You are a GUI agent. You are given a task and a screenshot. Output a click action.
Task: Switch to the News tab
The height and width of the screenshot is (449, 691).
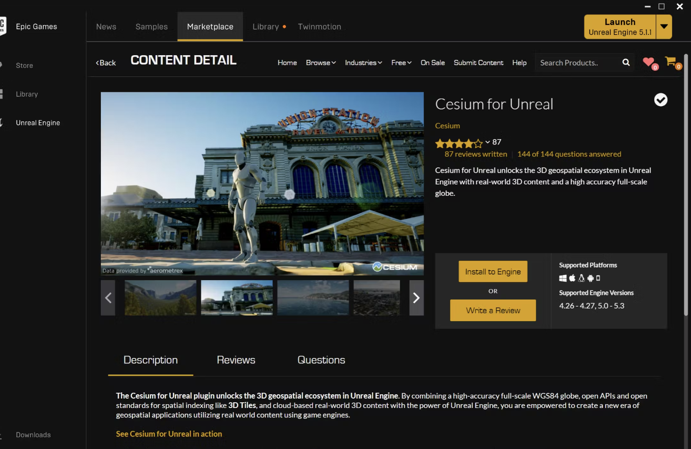pyautogui.click(x=106, y=26)
